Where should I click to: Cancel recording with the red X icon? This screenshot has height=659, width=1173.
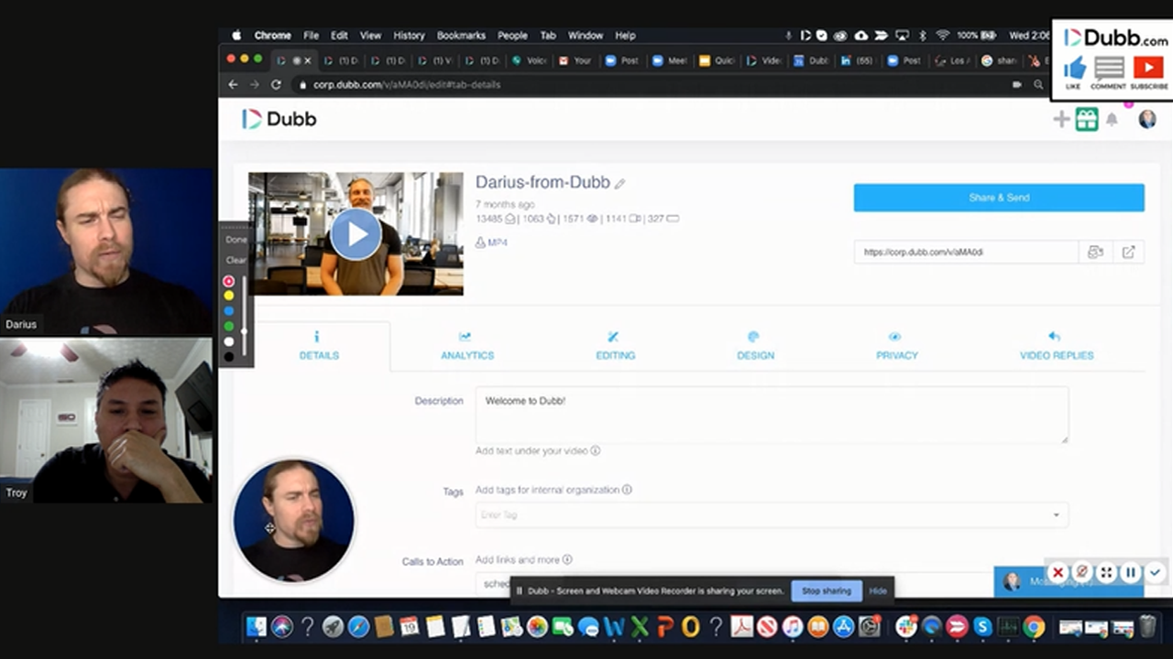point(1058,572)
